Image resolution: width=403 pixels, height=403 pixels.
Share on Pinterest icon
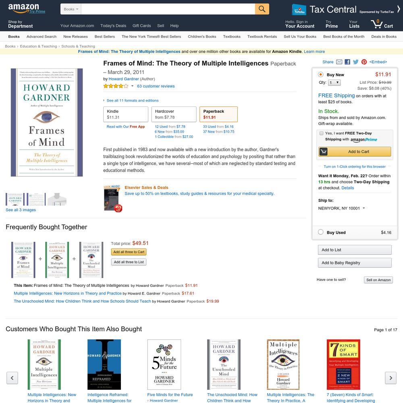coord(364,62)
